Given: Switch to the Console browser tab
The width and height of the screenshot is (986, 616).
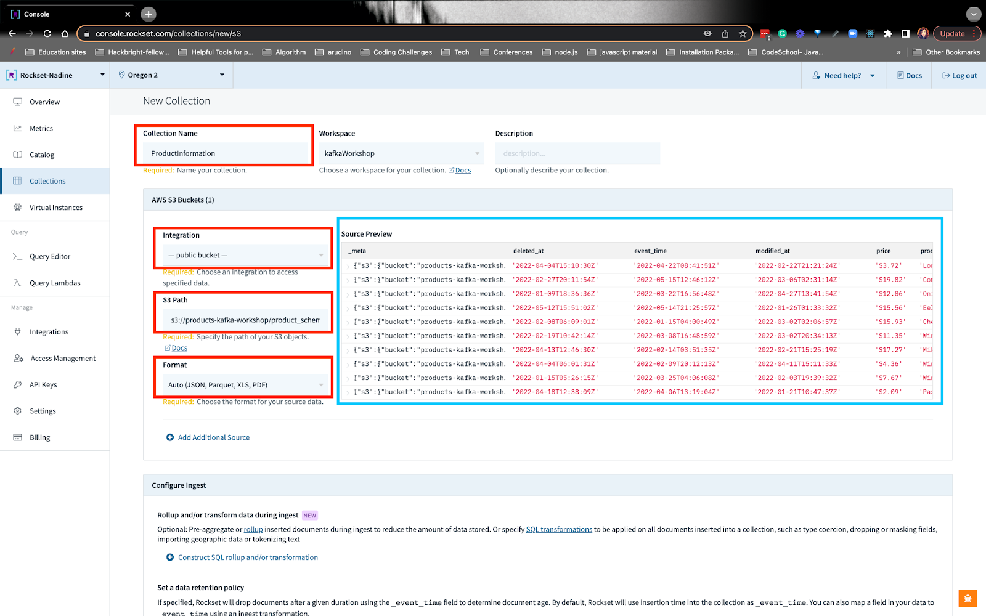Looking at the screenshot, I should point(69,14).
